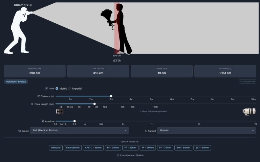
Task: Apply the FF - 70mm preset
Action: point(165,147)
